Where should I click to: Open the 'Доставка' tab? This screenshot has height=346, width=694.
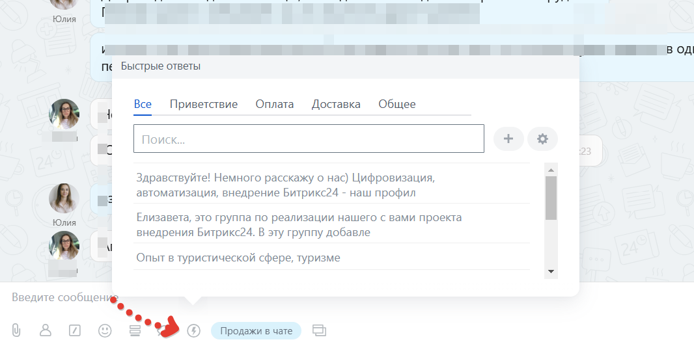[x=336, y=104]
